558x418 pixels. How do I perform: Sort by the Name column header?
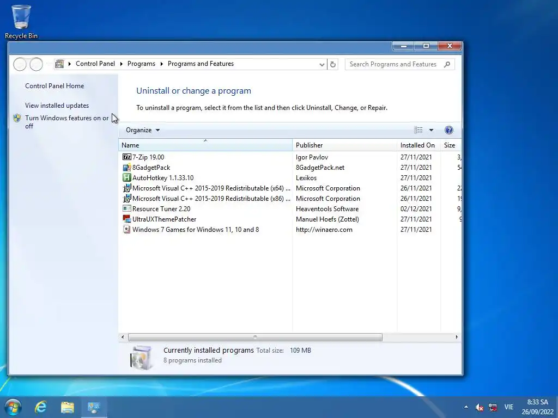pyautogui.click(x=205, y=145)
